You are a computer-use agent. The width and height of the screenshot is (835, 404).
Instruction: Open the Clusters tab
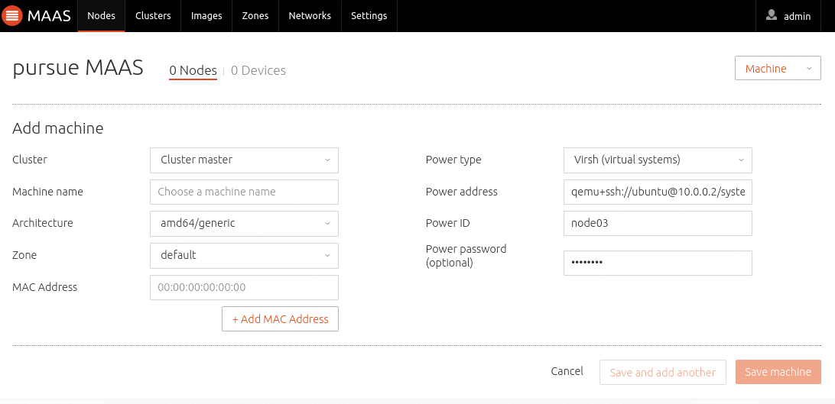[153, 15]
